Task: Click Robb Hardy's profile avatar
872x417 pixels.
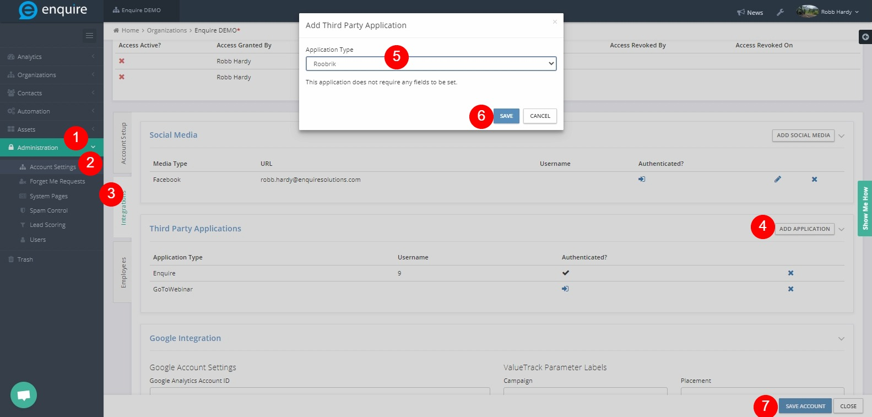Action: [x=807, y=11]
